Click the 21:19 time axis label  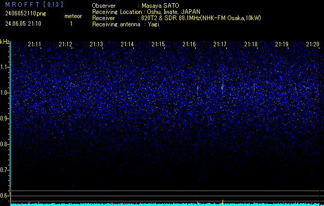click(282, 44)
